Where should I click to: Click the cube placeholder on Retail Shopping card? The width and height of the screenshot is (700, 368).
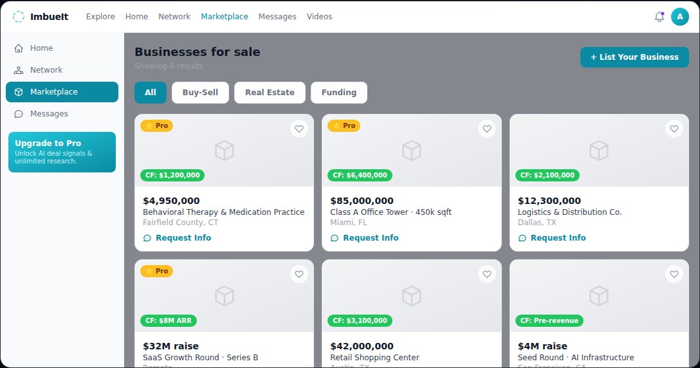[x=412, y=296]
